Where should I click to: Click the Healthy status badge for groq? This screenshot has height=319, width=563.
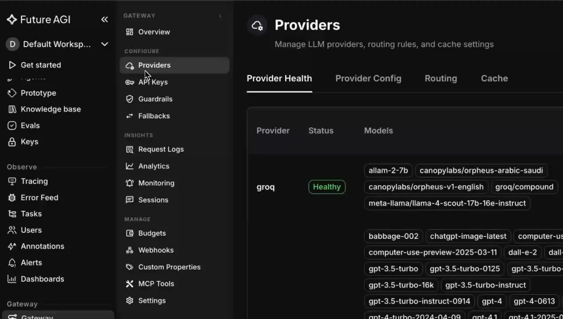(327, 187)
